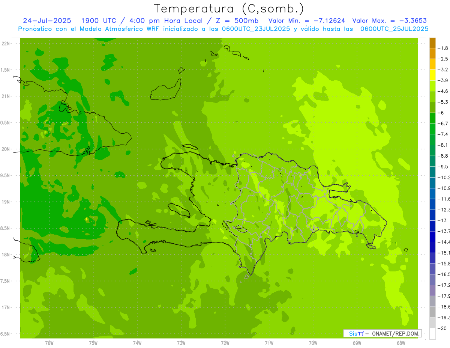The height and width of the screenshot is (348, 450).
Task: Click the lime legend swatch between -3.9 and -4.6
Action: (x=432, y=86)
